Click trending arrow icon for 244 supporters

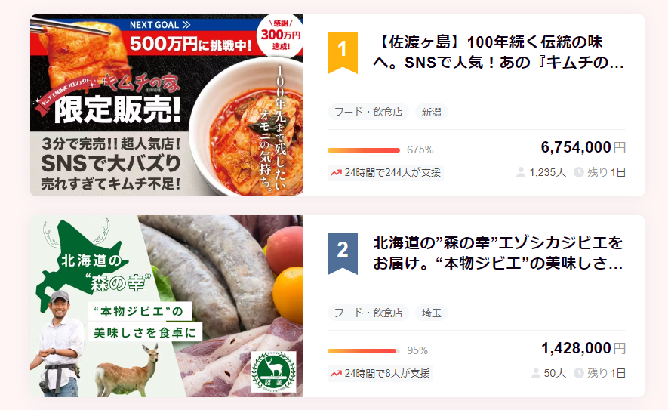(336, 172)
